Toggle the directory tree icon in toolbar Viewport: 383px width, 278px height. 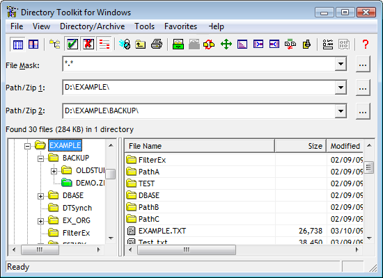coord(55,44)
